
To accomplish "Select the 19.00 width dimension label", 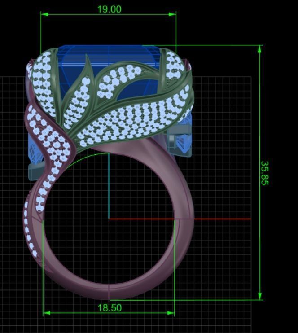I will point(109,9).
